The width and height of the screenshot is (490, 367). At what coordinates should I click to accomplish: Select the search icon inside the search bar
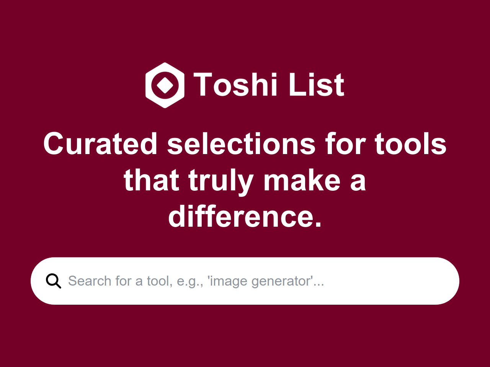[53, 281]
